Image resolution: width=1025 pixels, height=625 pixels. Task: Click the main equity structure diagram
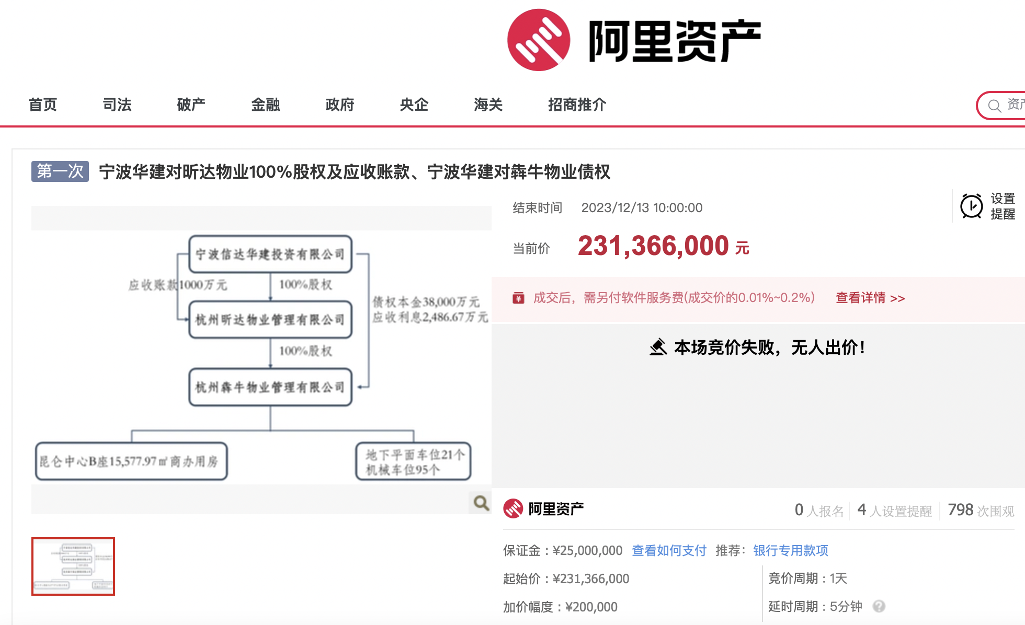tap(261, 358)
